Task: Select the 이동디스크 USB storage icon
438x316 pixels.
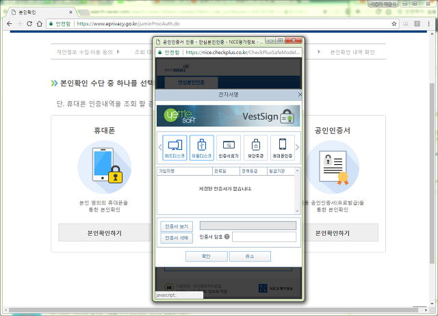Action: click(202, 148)
